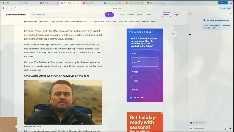Click the plus attach icon beside Ask anything
Viewport: 234px width, 132px height.
[191, 129]
